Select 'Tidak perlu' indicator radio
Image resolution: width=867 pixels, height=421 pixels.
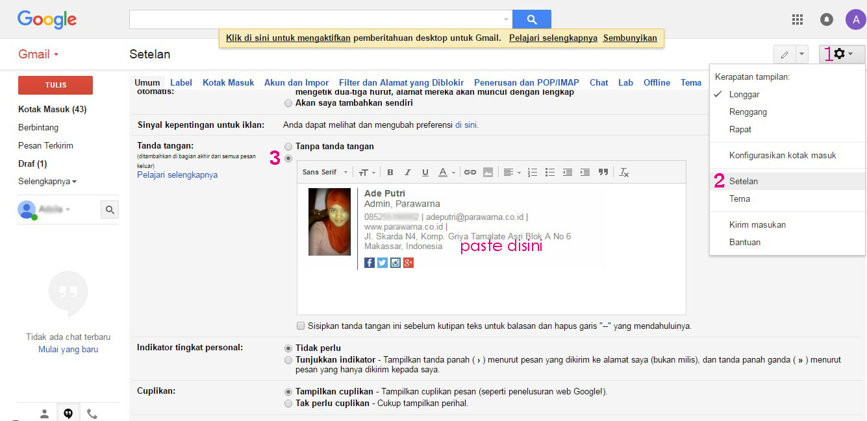tap(288, 348)
